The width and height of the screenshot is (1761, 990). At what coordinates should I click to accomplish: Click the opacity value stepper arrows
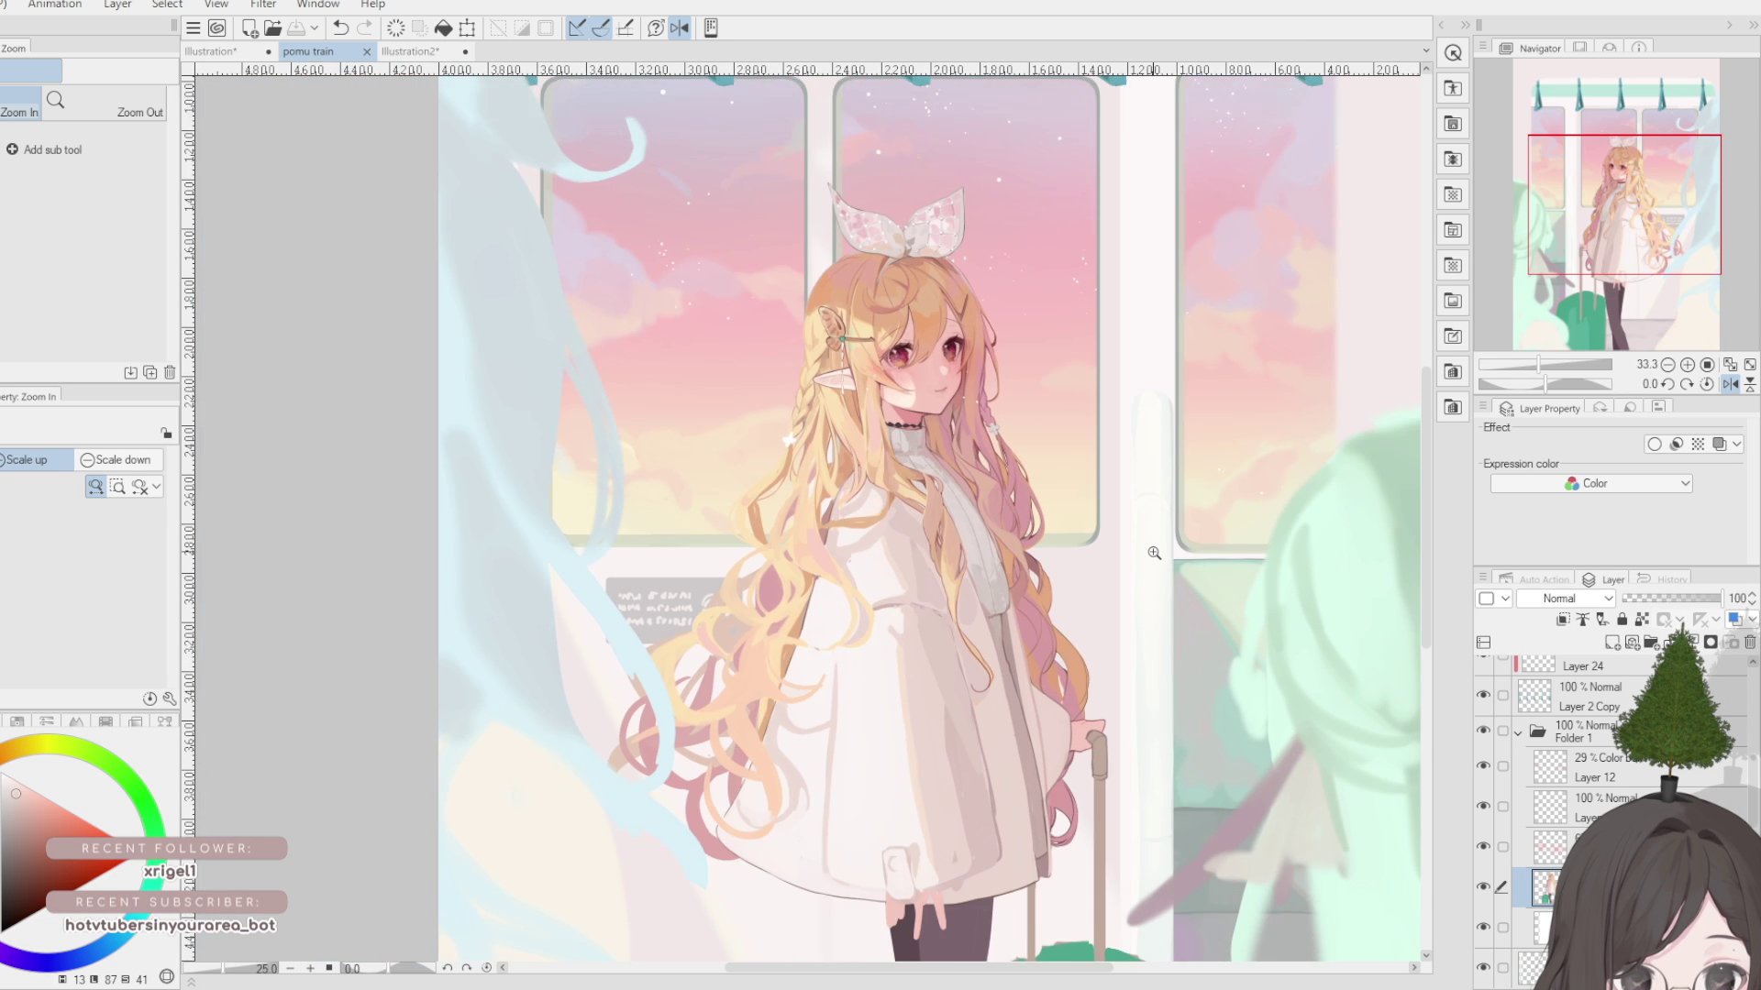(1753, 598)
